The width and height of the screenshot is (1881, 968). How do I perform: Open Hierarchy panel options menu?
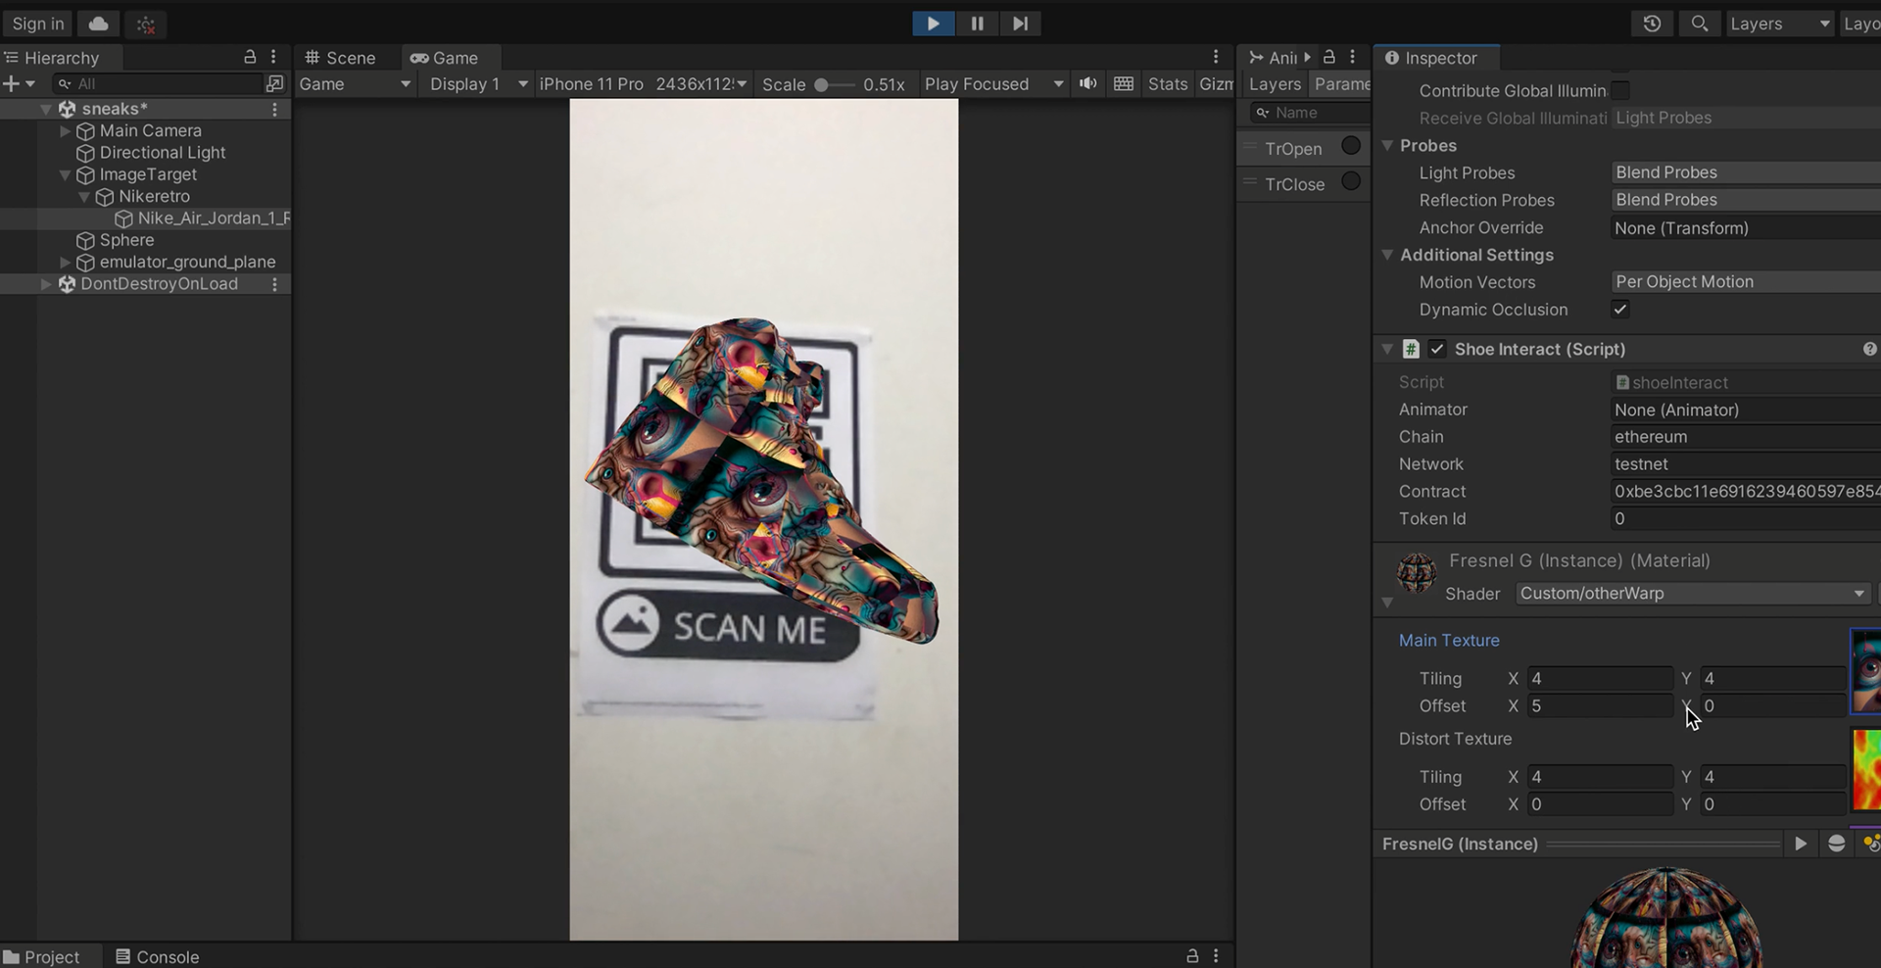point(273,57)
